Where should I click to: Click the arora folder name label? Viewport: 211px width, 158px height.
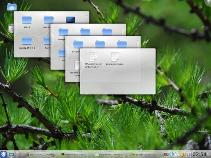click(x=27, y=27)
